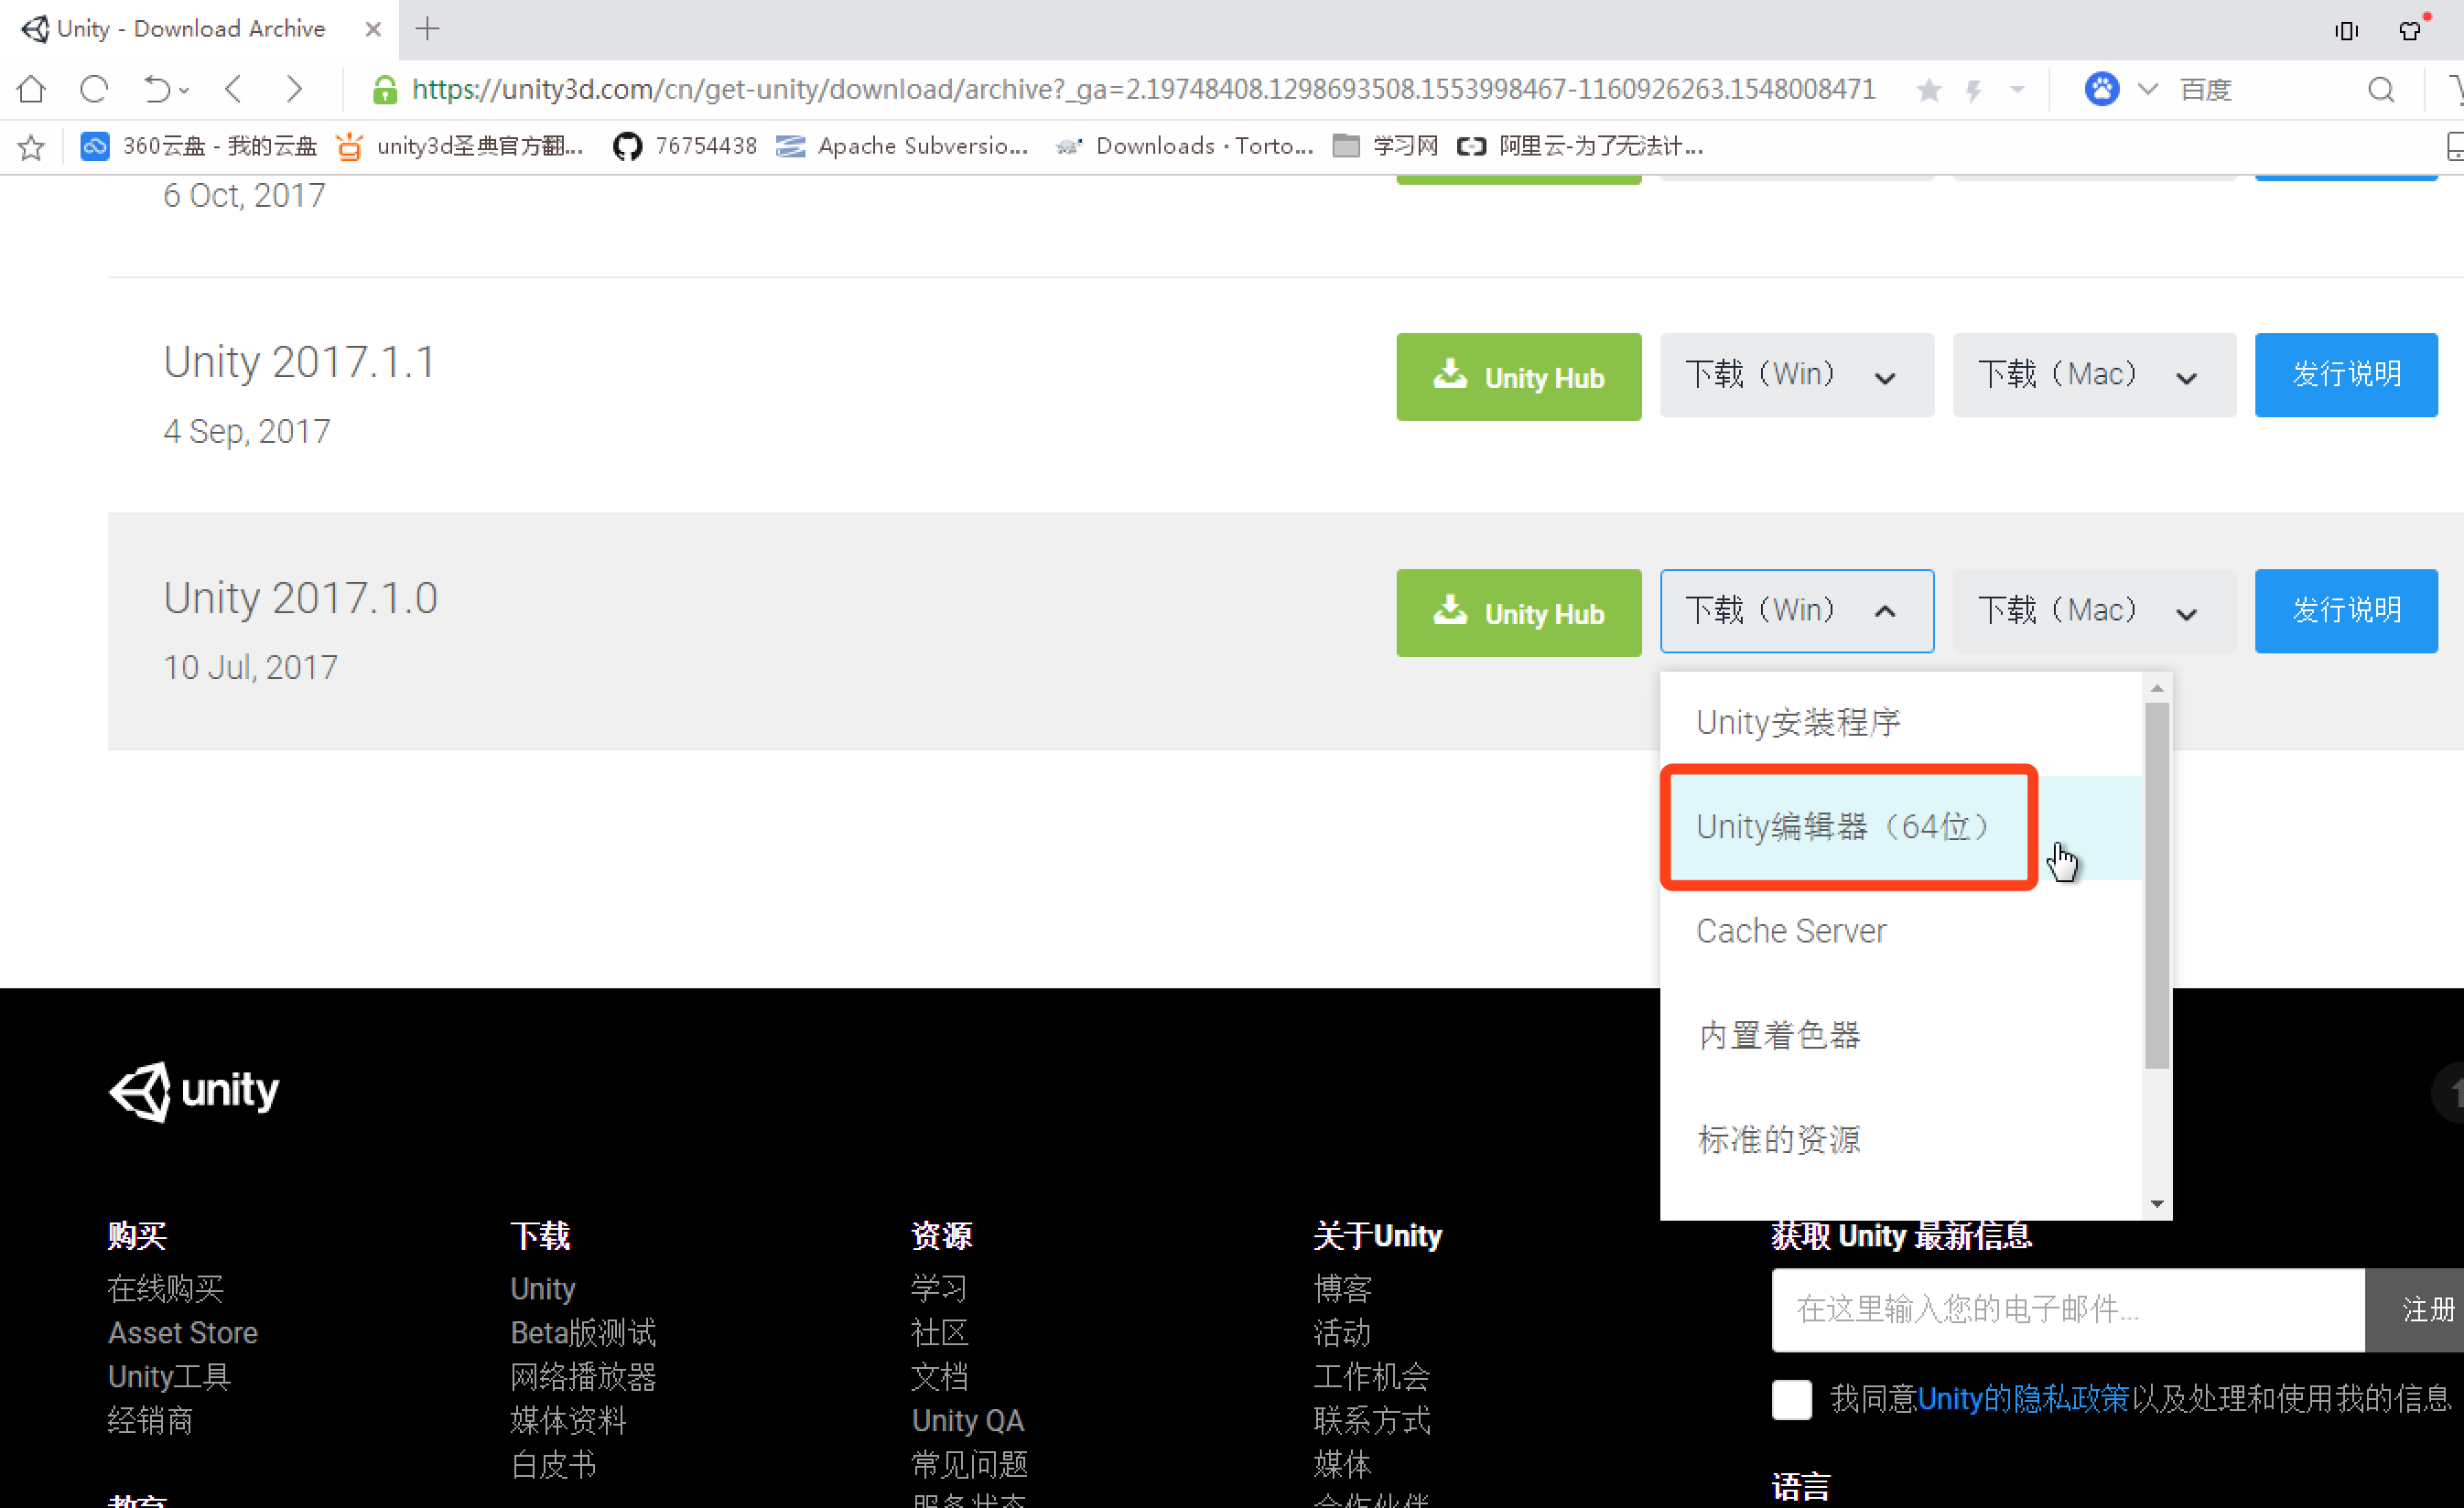Reload the page with the refresh icon

point(94,90)
